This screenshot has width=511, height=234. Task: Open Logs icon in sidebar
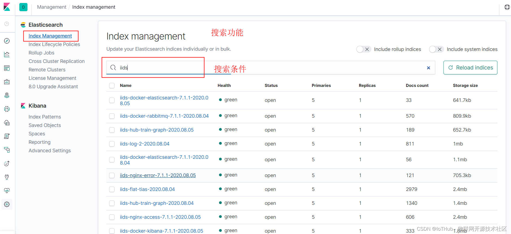pyautogui.click(x=7, y=136)
